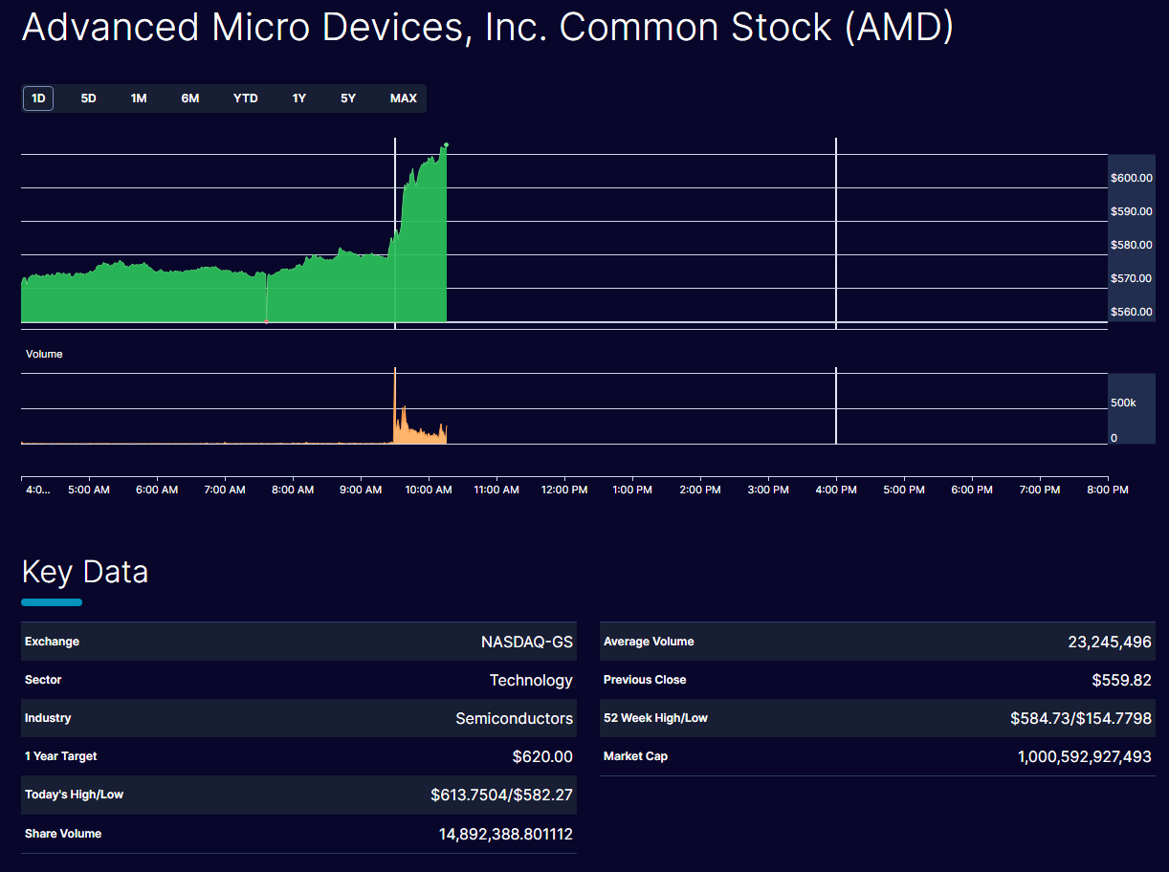
Task: Click the 52 Week High/Low label
Action: point(655,718)
